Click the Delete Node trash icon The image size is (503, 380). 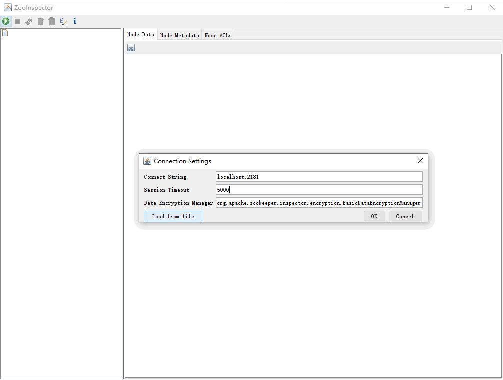[x=52, y=21]
